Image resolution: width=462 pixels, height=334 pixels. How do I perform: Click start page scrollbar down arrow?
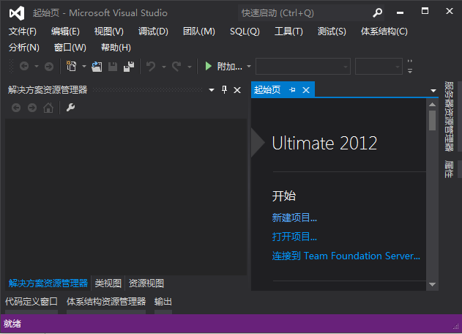click(x=432, y=284)
